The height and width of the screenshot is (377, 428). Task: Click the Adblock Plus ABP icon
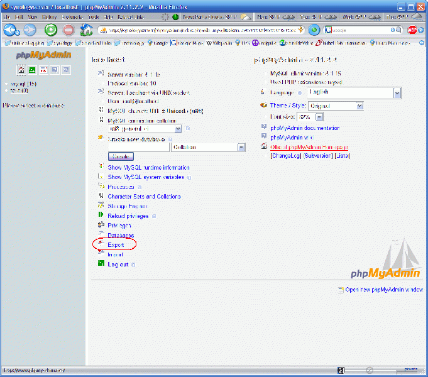point(413,30)
